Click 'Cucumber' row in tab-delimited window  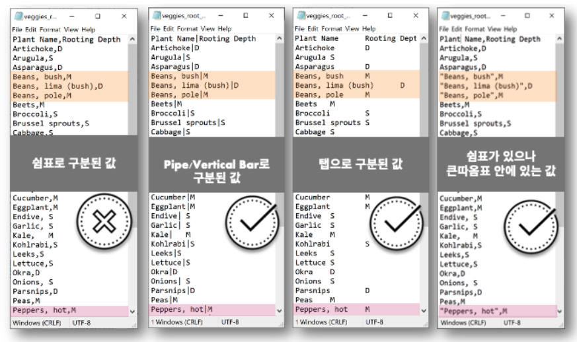point(332,197)
